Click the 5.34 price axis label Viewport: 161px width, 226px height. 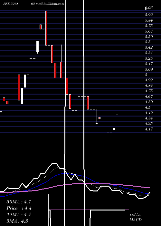coord(149,53)
